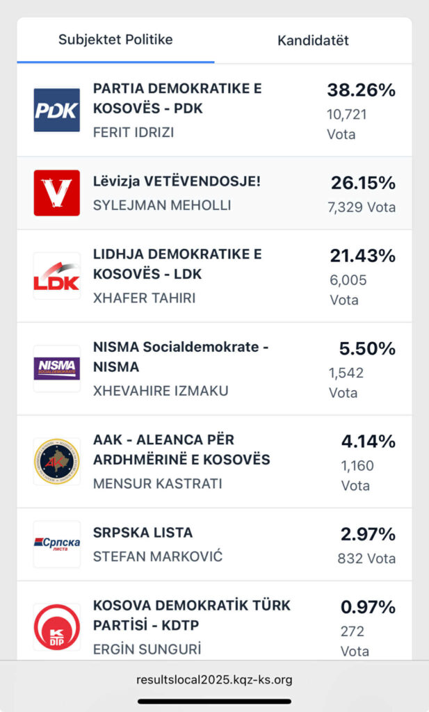Image resolution: width=429 pixels, height=712 pixels.
Task: Click candidate name Xhevahire Izmaku
Action: (161, 391)
